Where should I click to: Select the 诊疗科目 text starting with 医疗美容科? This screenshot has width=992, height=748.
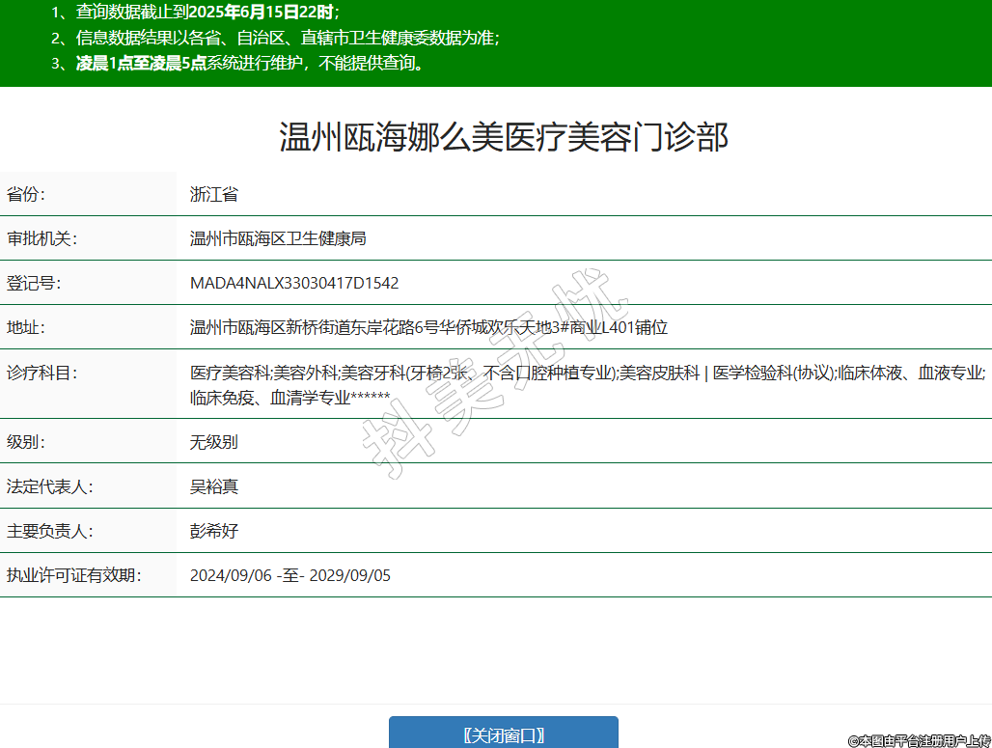coord(587,384)
